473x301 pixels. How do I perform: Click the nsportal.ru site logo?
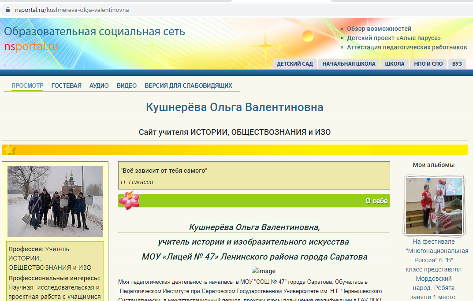(31, 47)
